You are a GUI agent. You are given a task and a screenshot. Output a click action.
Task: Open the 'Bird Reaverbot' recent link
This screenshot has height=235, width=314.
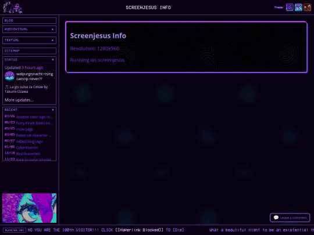coord(28,154)
